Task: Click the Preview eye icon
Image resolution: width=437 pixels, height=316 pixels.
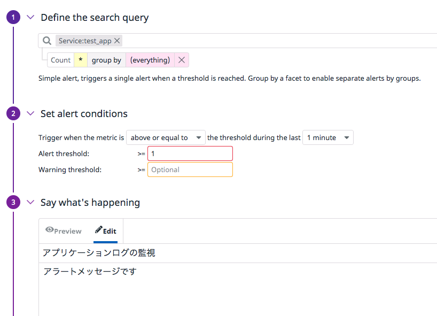Action: [x=50, y=230]
